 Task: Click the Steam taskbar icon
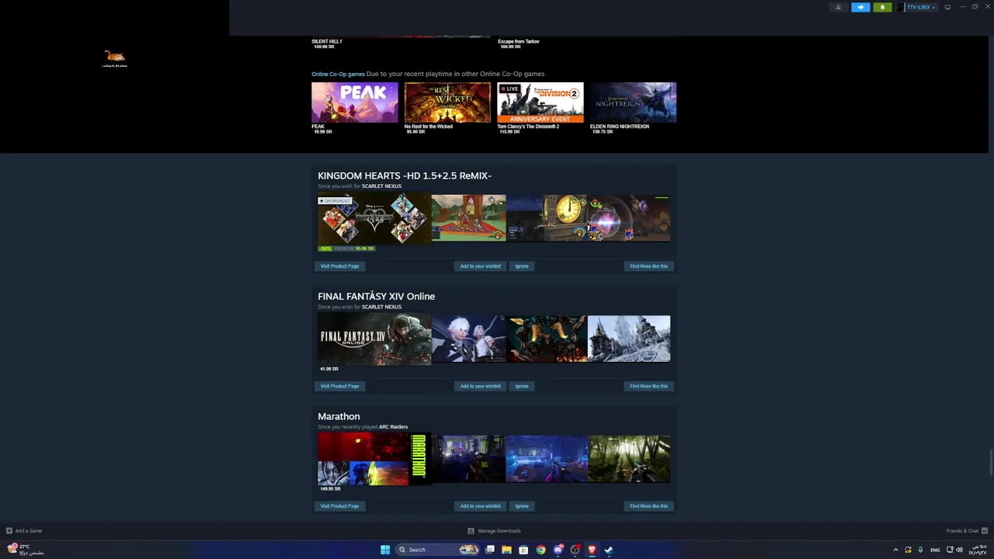(609, 550)
